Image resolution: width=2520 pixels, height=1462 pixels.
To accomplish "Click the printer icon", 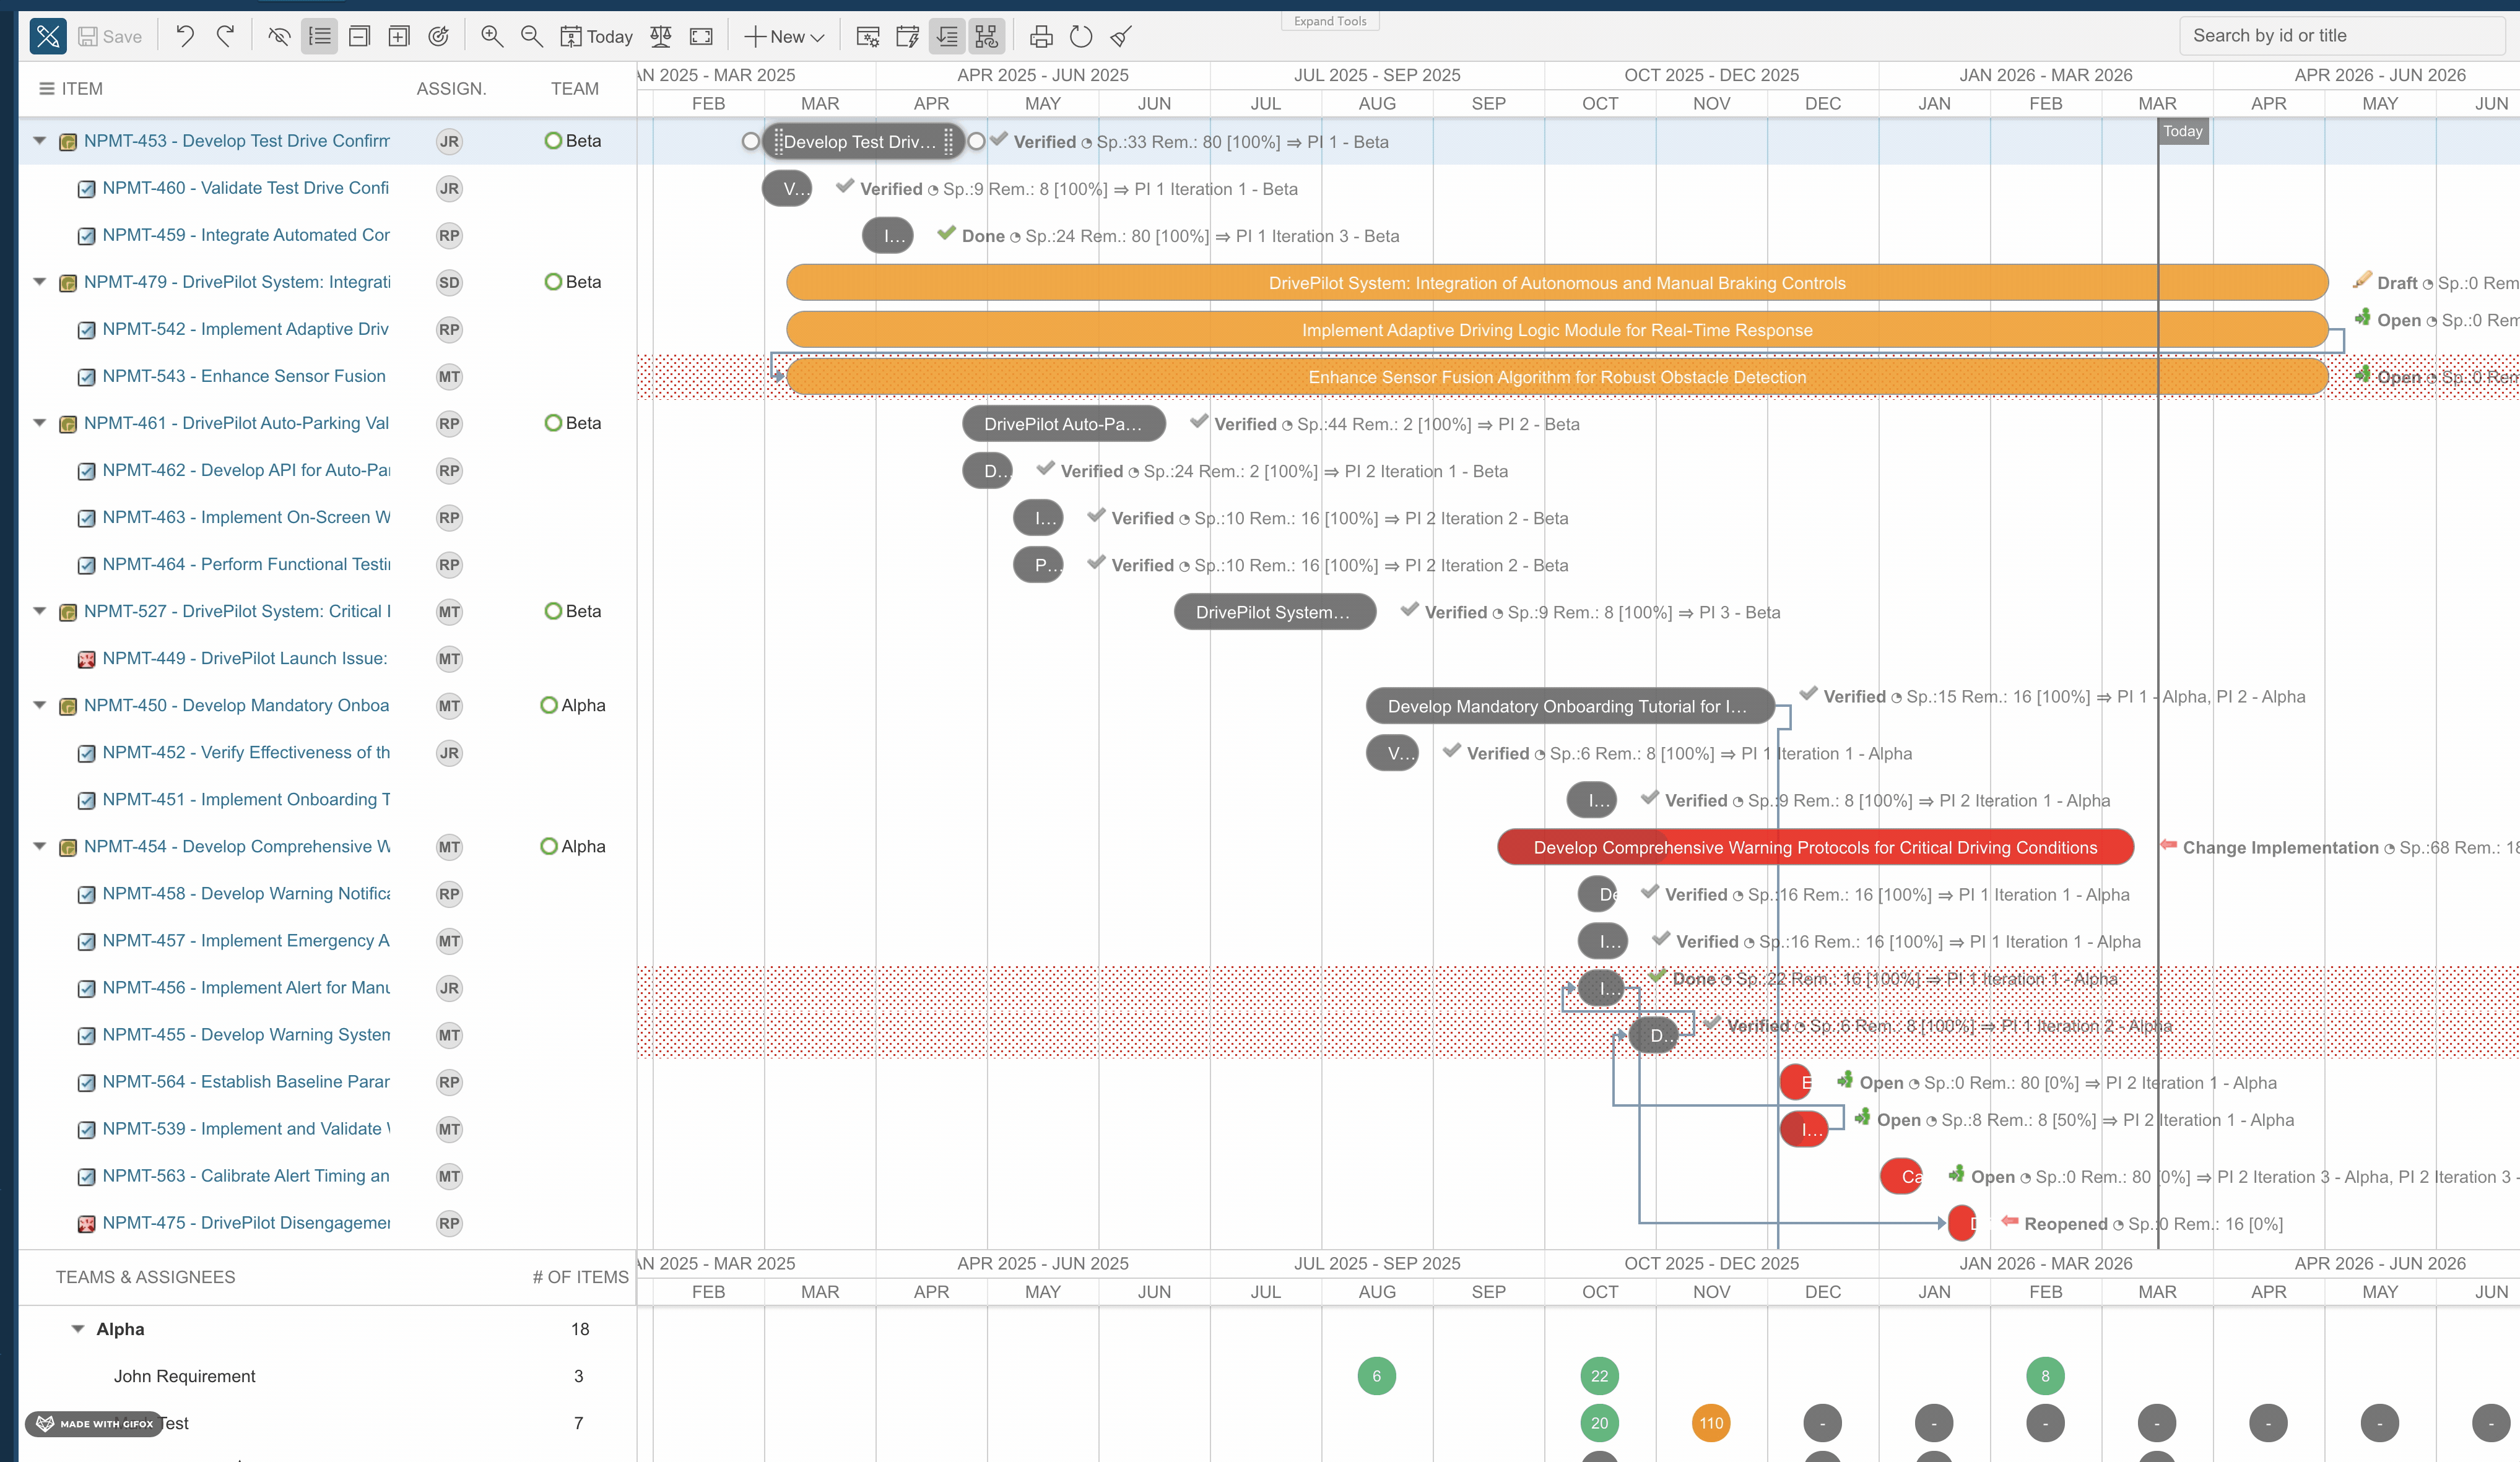I will pos(1041,37).
